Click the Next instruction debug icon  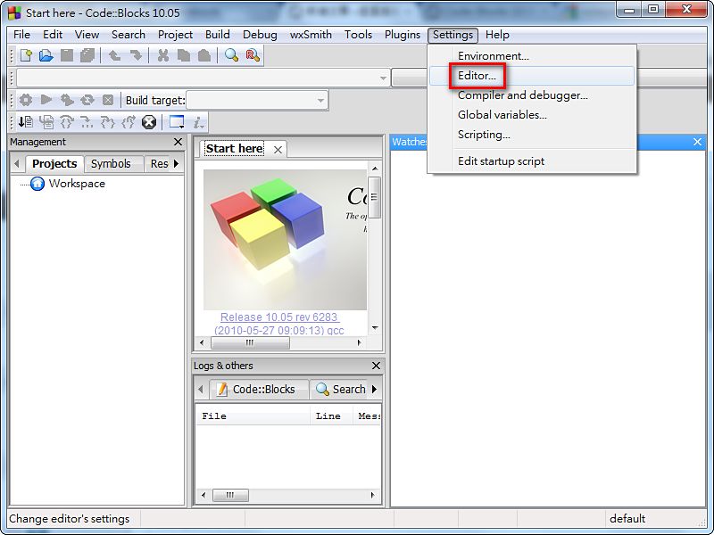tap(87, 122)
